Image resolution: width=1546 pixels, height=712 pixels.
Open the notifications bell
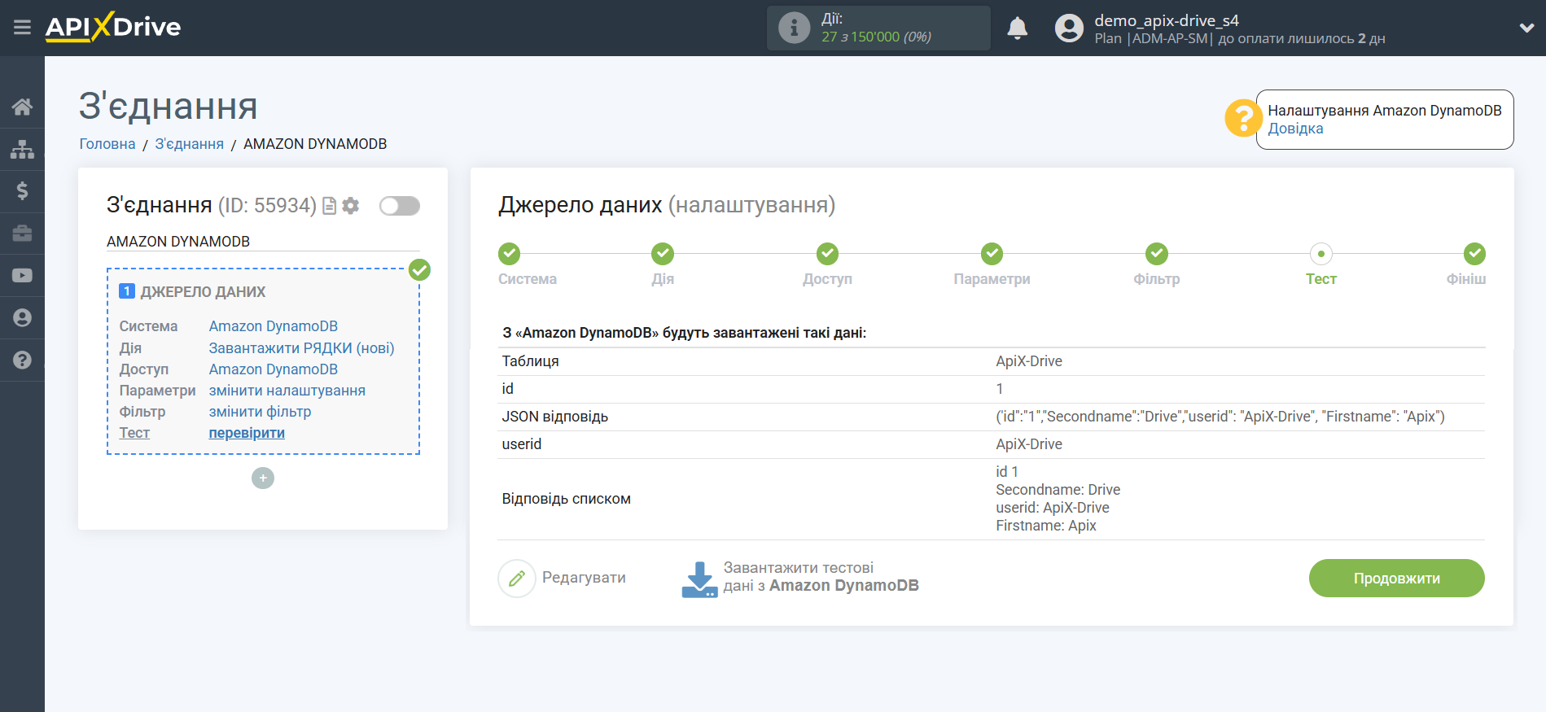1017,28
